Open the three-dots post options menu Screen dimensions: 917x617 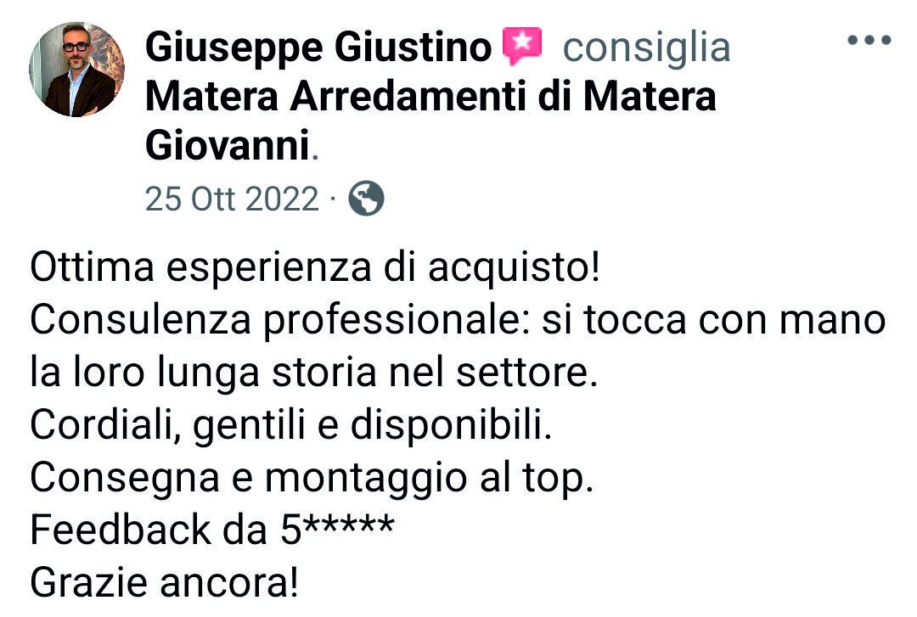(x=869, y=40)
